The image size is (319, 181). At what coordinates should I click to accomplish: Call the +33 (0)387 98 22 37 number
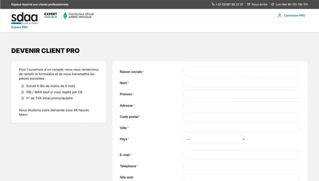click(229, 4)
